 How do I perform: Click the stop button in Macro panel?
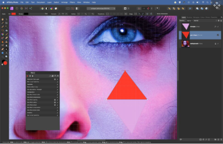[x=30, y=76]
